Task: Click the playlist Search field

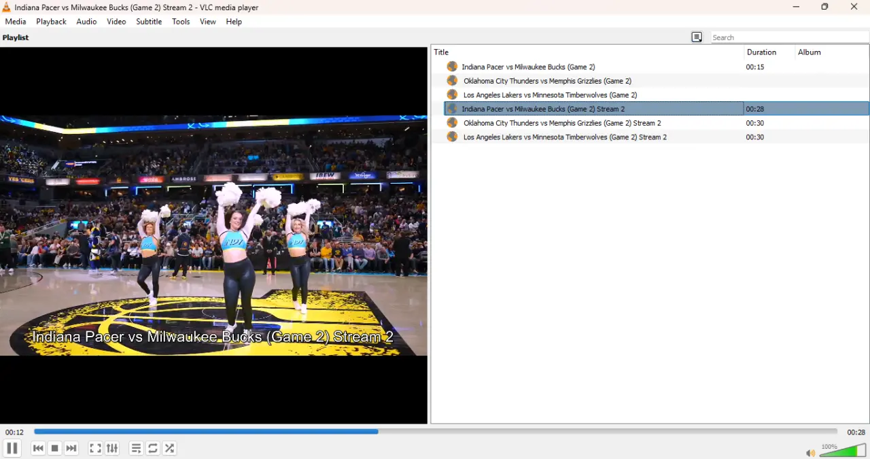Action: (x=790, y=37)
